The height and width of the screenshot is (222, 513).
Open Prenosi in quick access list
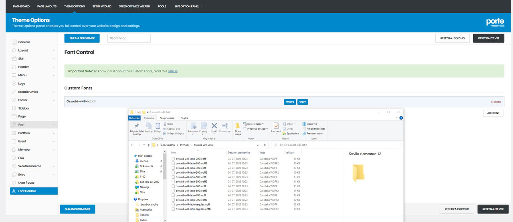[144, 161]
